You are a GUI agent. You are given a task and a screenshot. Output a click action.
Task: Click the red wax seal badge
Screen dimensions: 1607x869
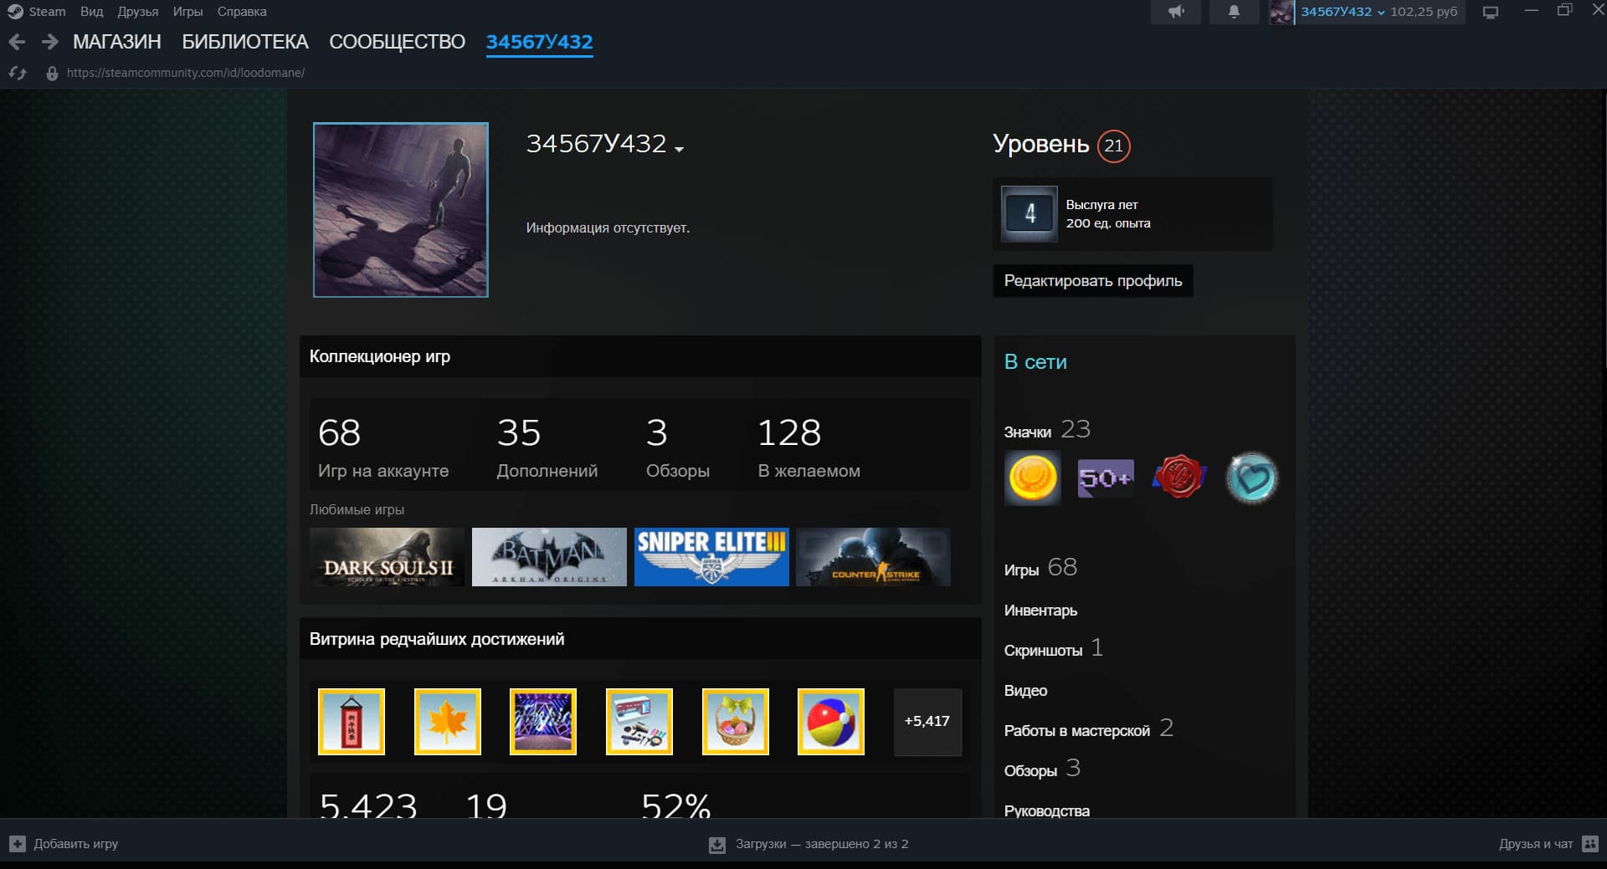point(1178,478)
